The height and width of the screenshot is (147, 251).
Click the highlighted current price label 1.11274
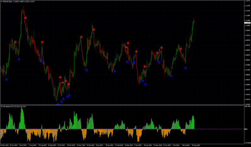coord(247,23)
